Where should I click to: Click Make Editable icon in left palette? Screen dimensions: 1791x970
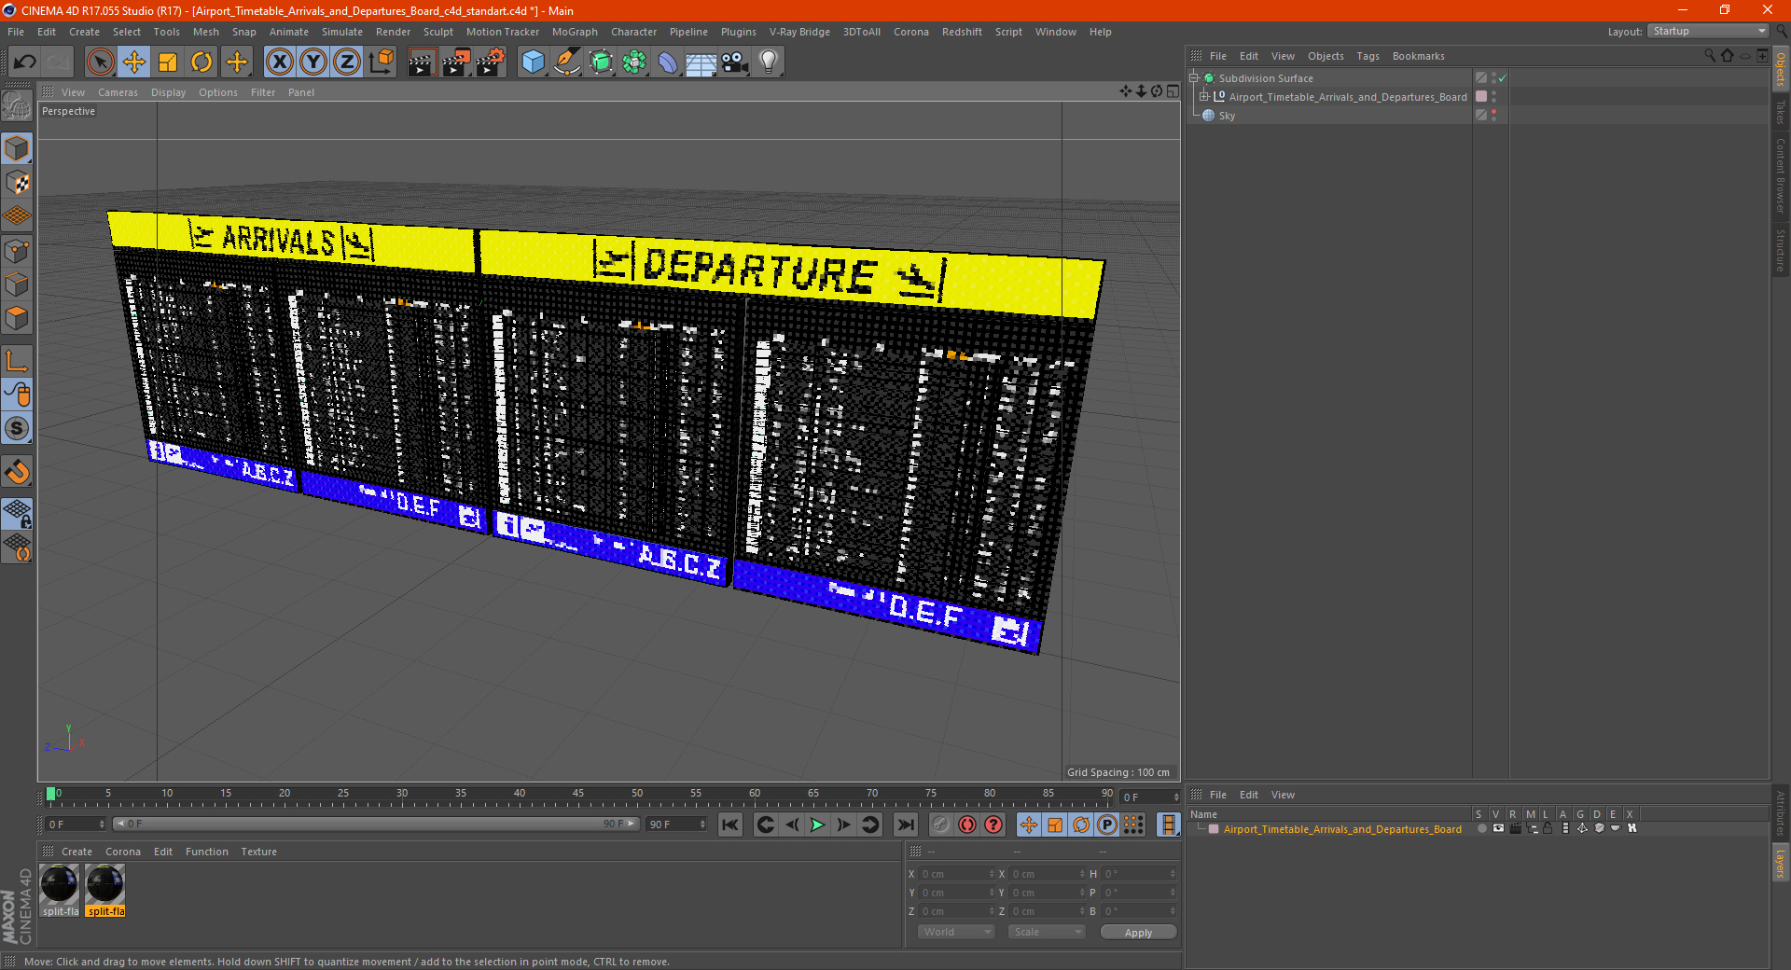point(17,106)
